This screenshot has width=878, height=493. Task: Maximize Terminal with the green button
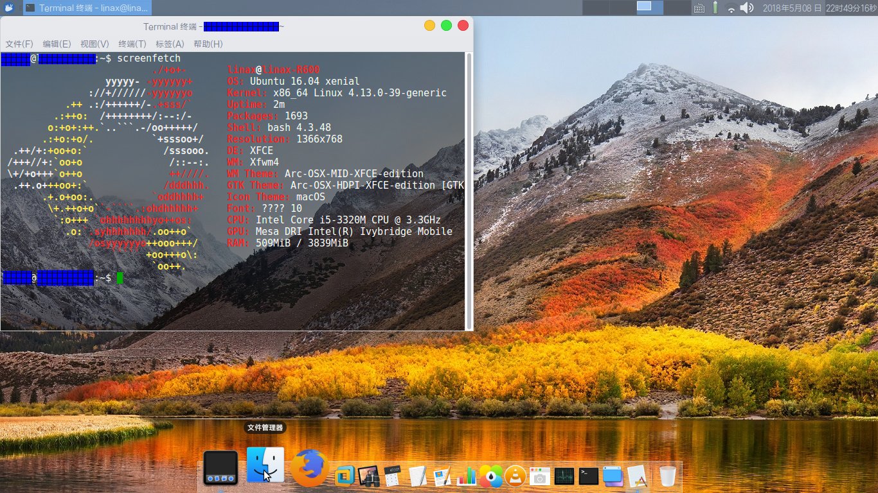pyautogui.click(x=446, y=26)
